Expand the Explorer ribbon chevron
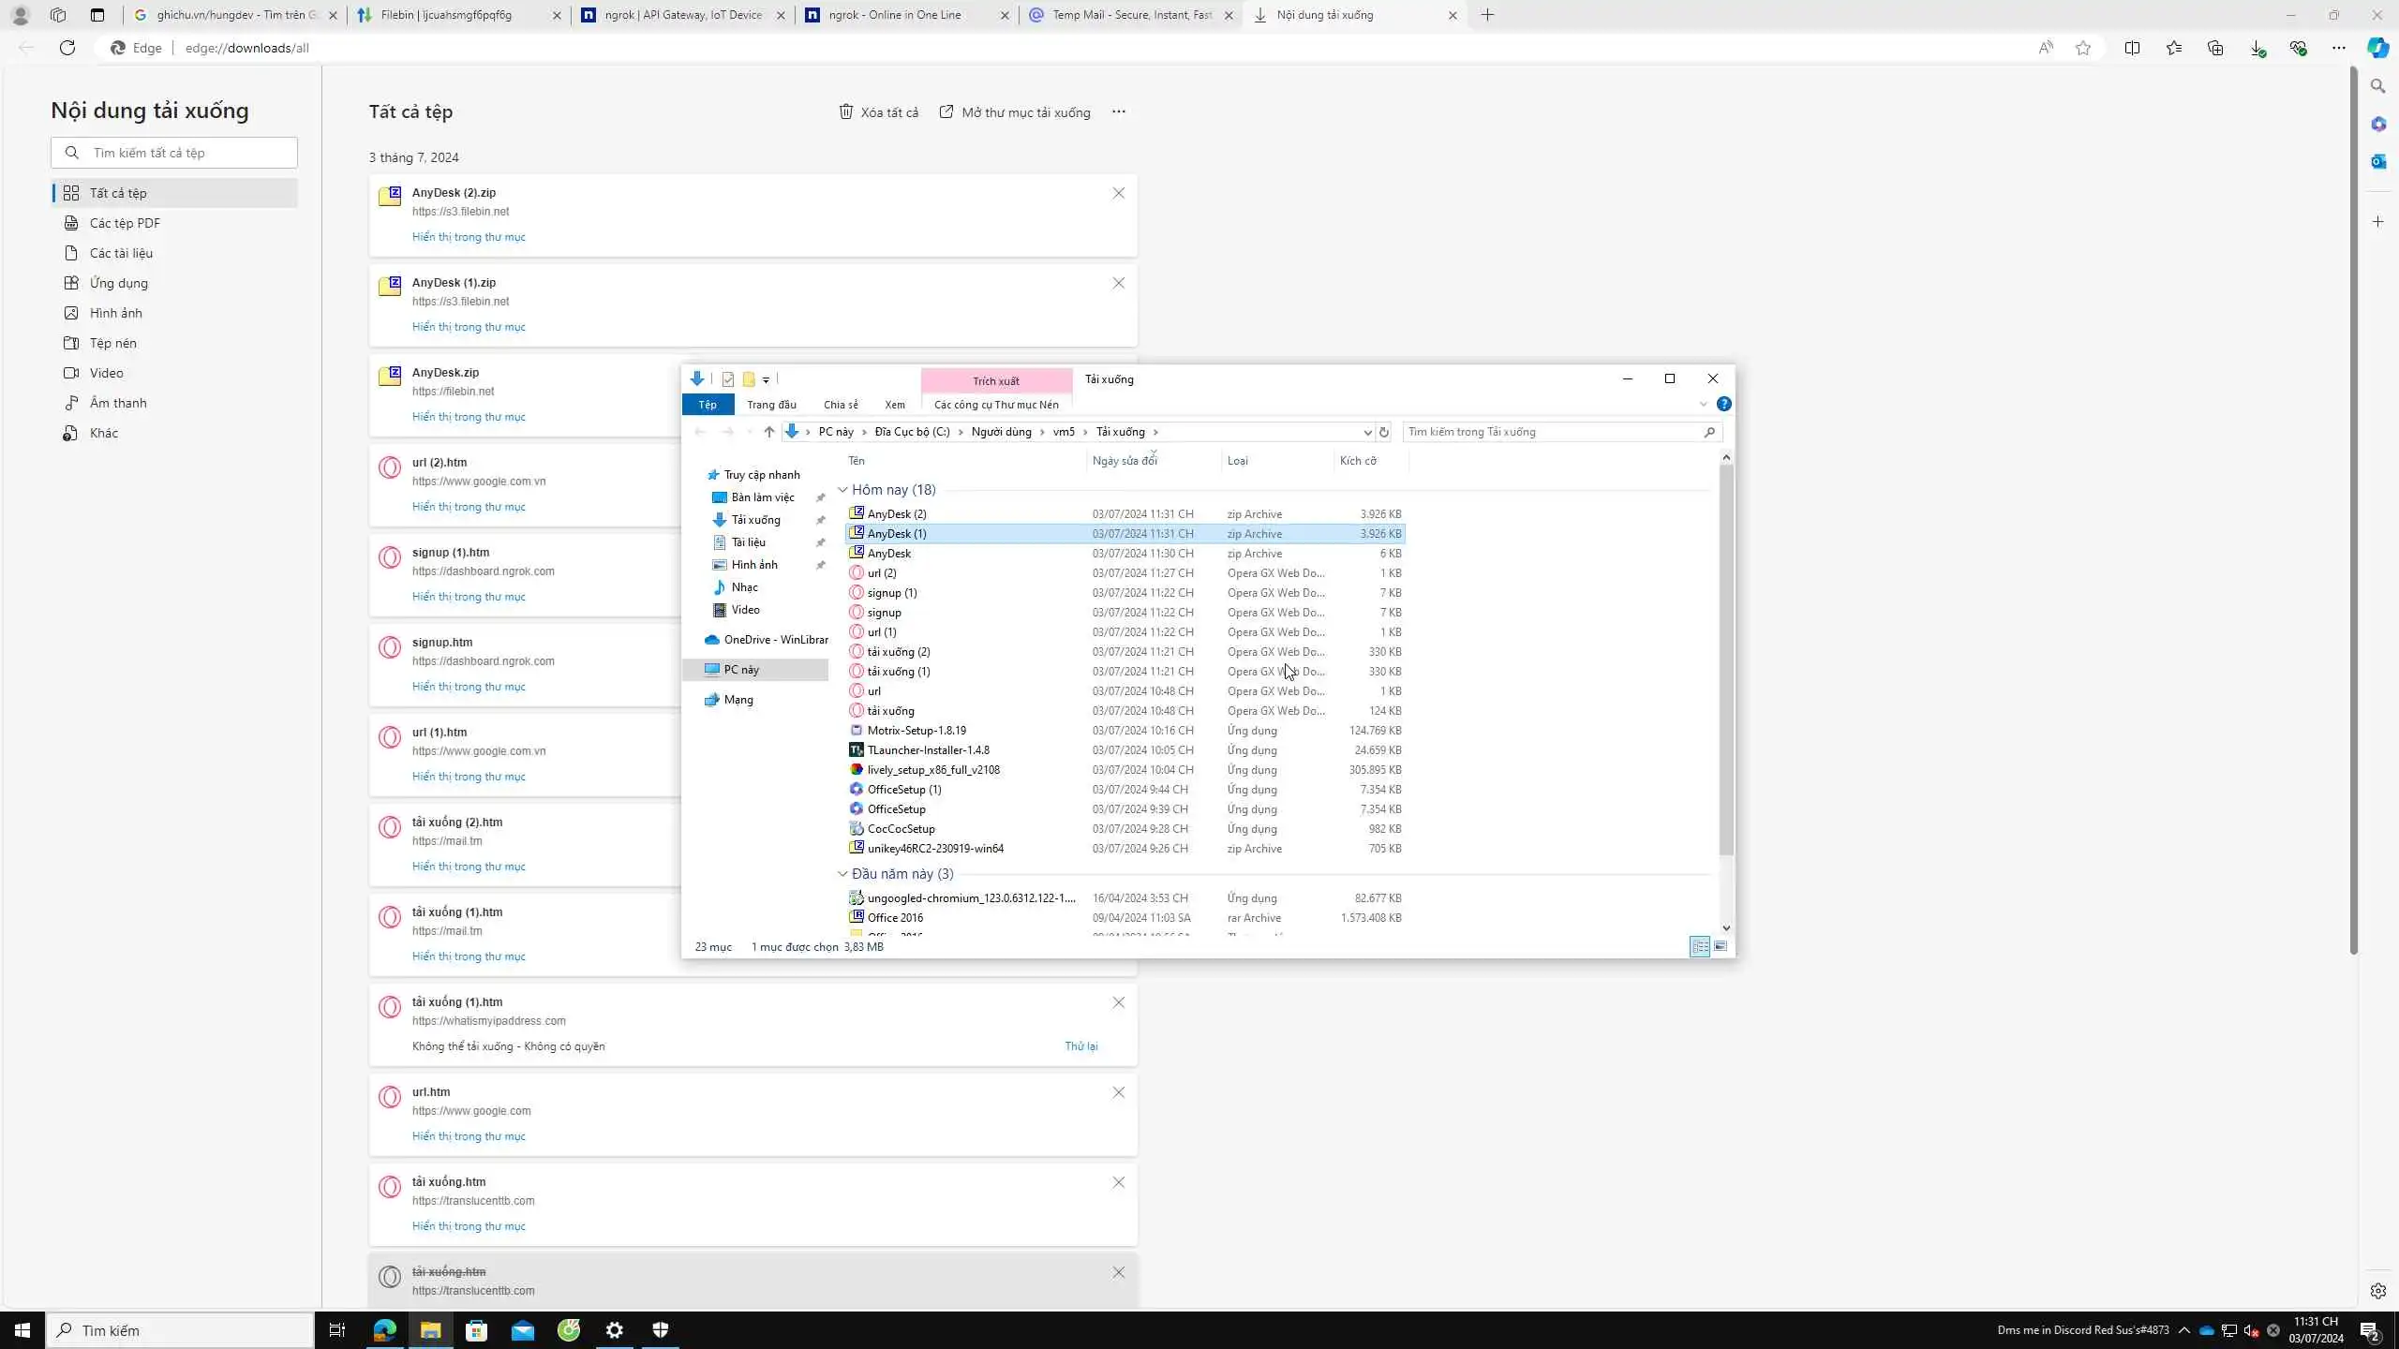The width and height of the screenshot is (2399, 1349). pos(1703,405)
